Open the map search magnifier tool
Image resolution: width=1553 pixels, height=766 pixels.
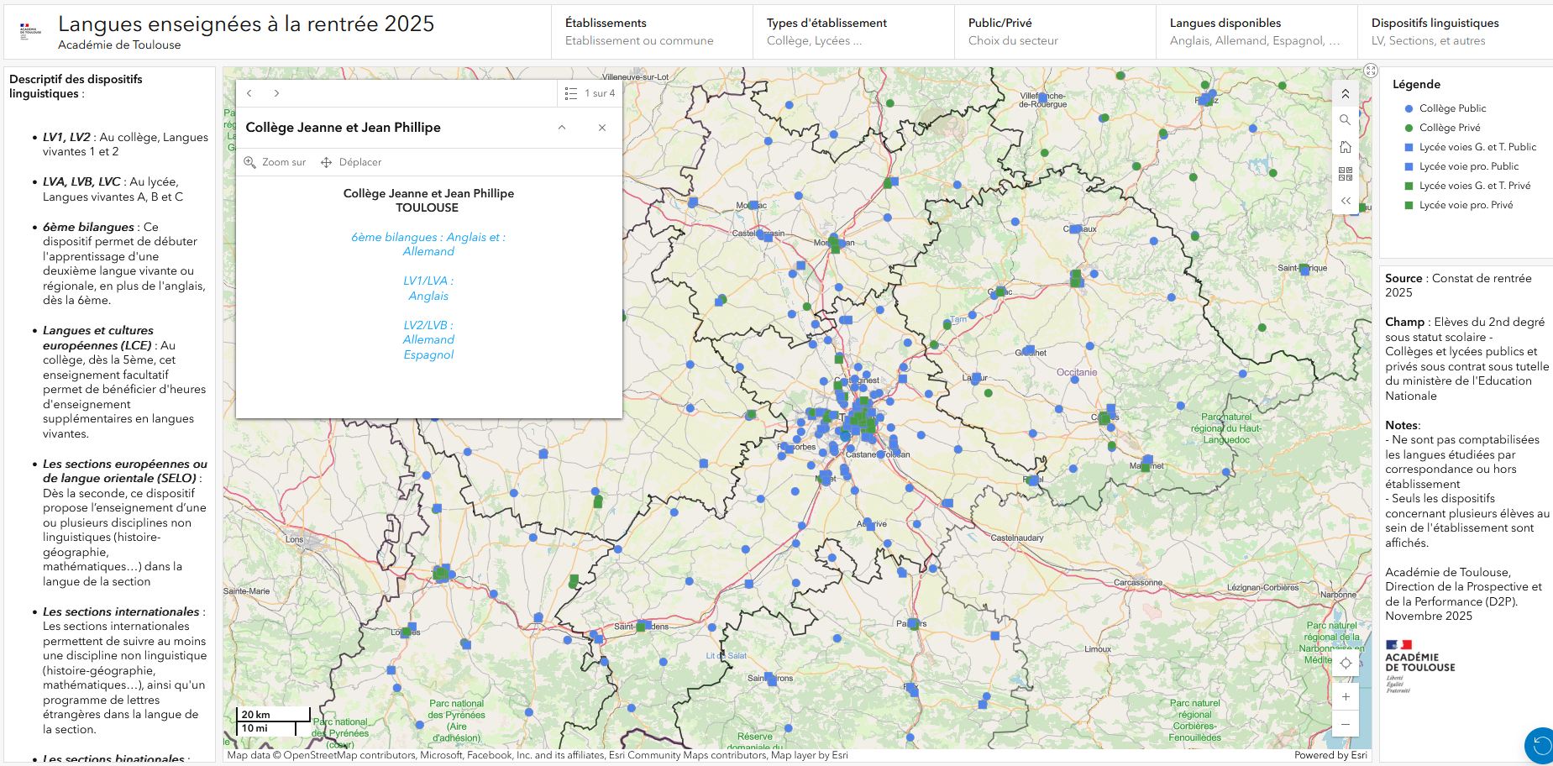coord(1346,120)
